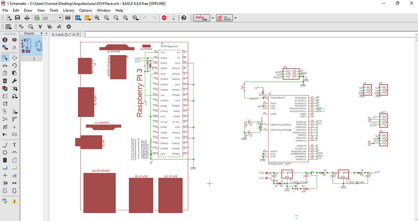
Task: Open the Library menu
Action: point(68,10)
